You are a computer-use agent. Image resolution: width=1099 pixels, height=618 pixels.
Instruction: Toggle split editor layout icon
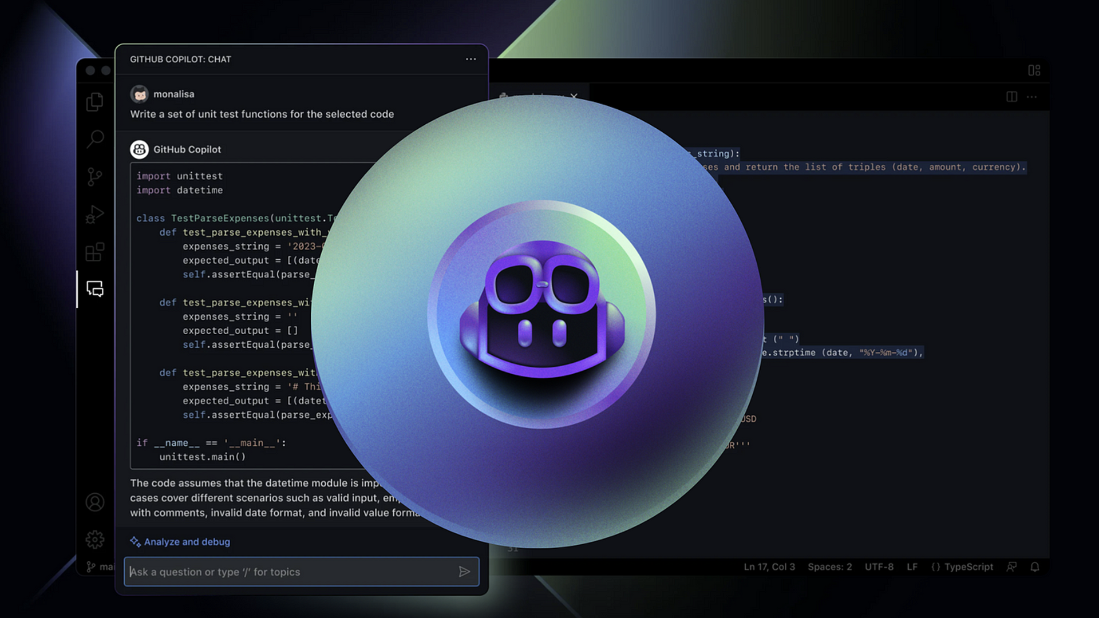click(1011, 97)
